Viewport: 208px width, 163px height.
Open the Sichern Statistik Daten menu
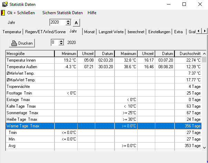click(62, 13)
